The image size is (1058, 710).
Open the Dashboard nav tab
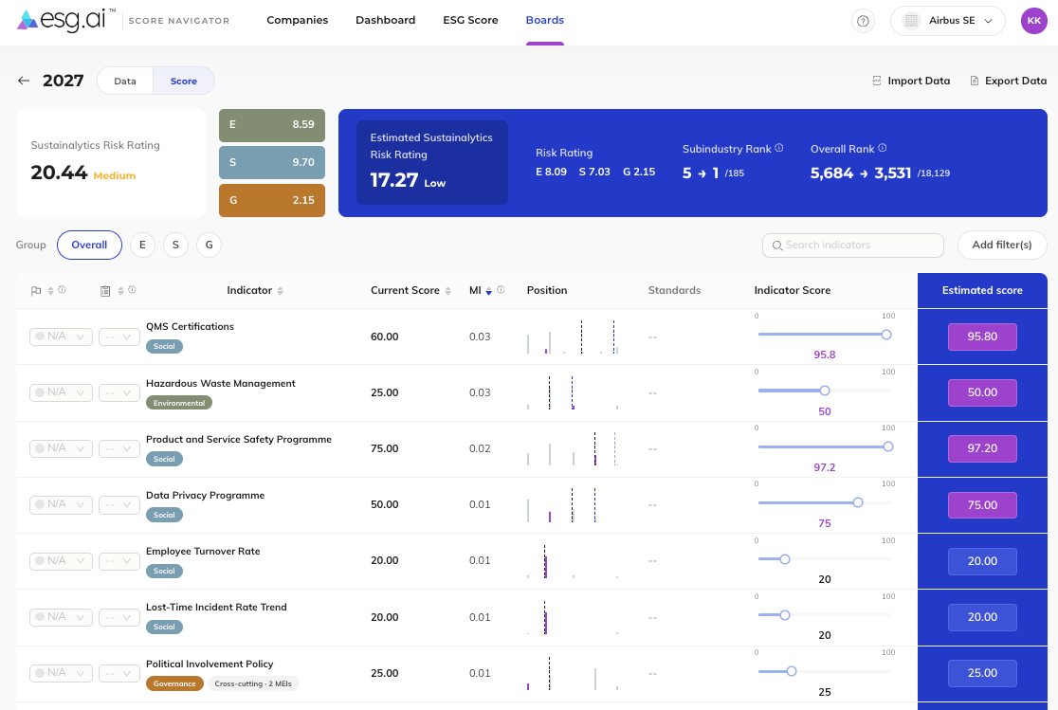385,20
